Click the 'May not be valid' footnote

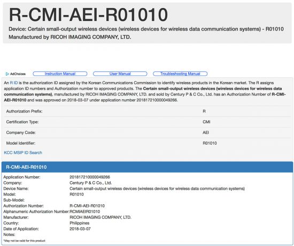tap(24, 241)
